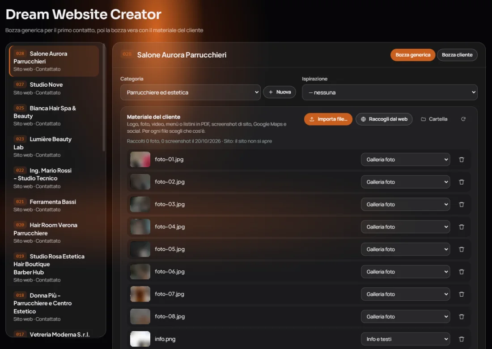Screen dimensions: 492x349
Task: Click the client list scrollbar
Action: pos(104,98)
